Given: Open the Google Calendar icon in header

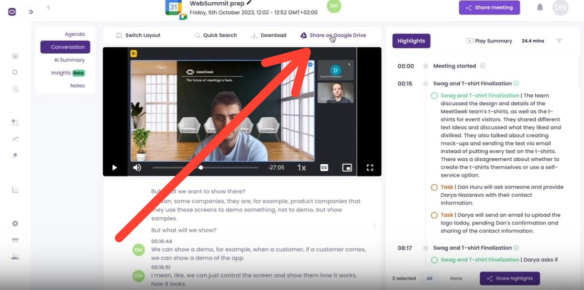Looking at the screenshot, I should (x=173, y=7).
